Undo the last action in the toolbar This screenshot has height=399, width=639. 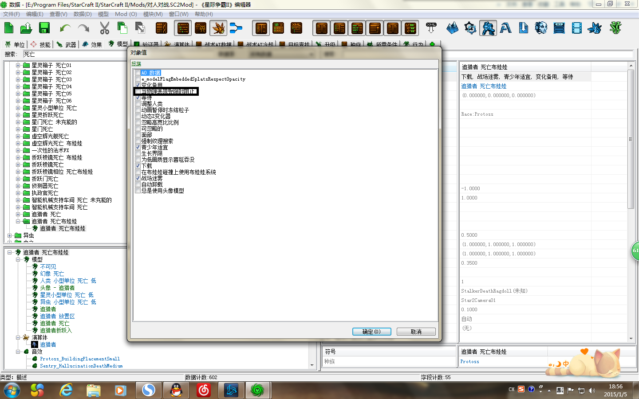tap(65, 28)
